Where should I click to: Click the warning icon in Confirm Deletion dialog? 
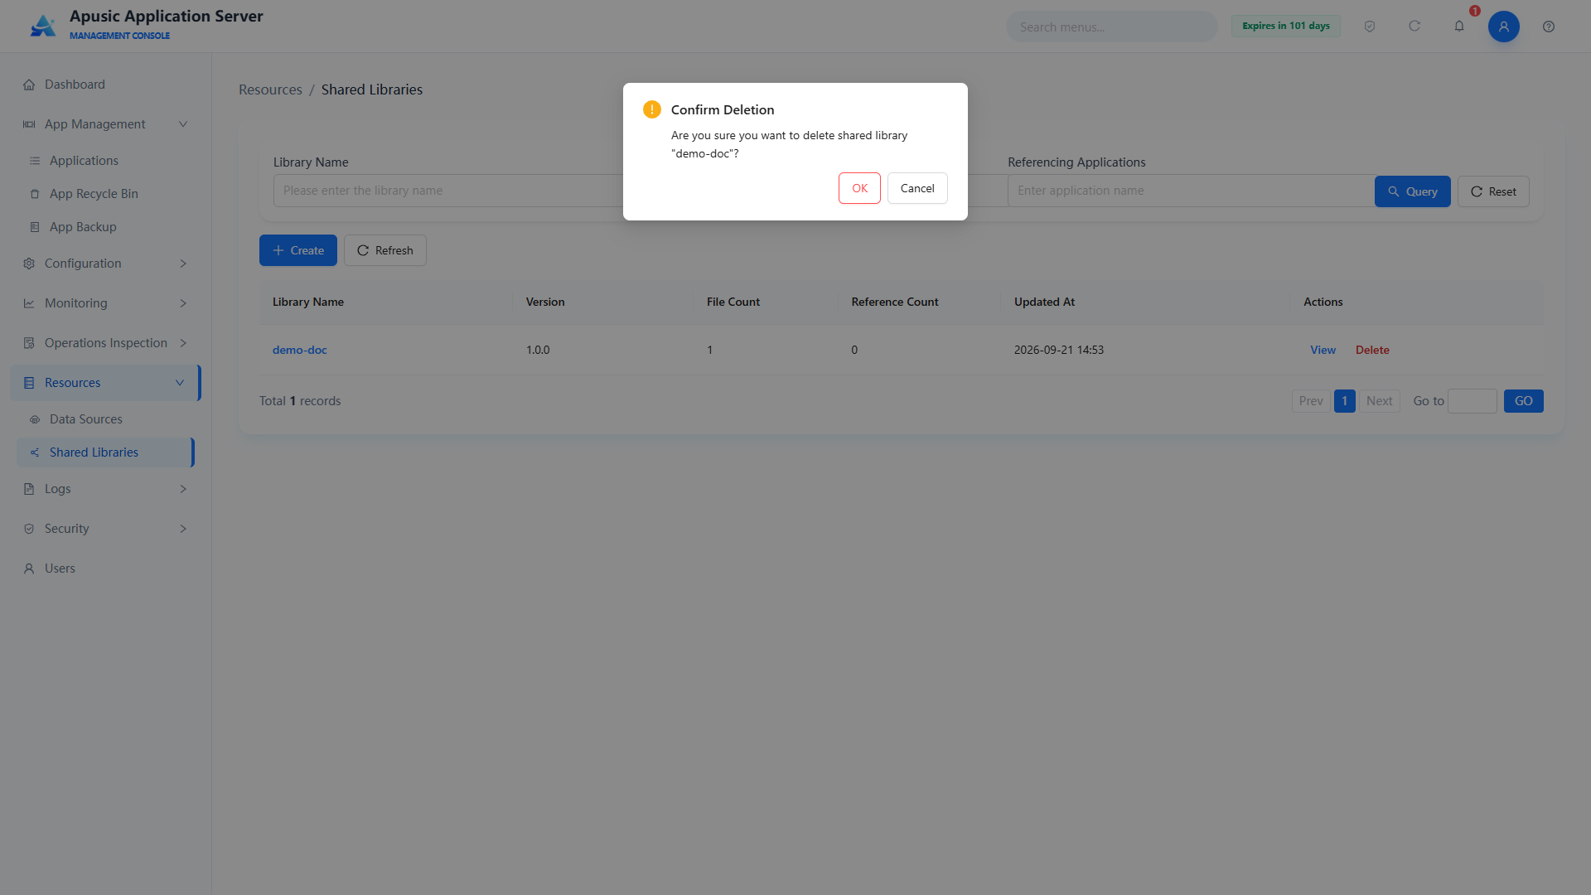click(652, 109)
